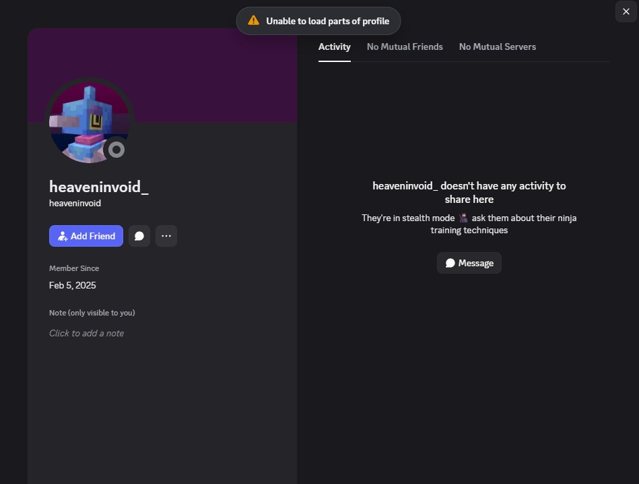This screenshot has width=639, height=484.
Task: Switch to No Mutual Friends tab
Action: (x=405, y=47)
